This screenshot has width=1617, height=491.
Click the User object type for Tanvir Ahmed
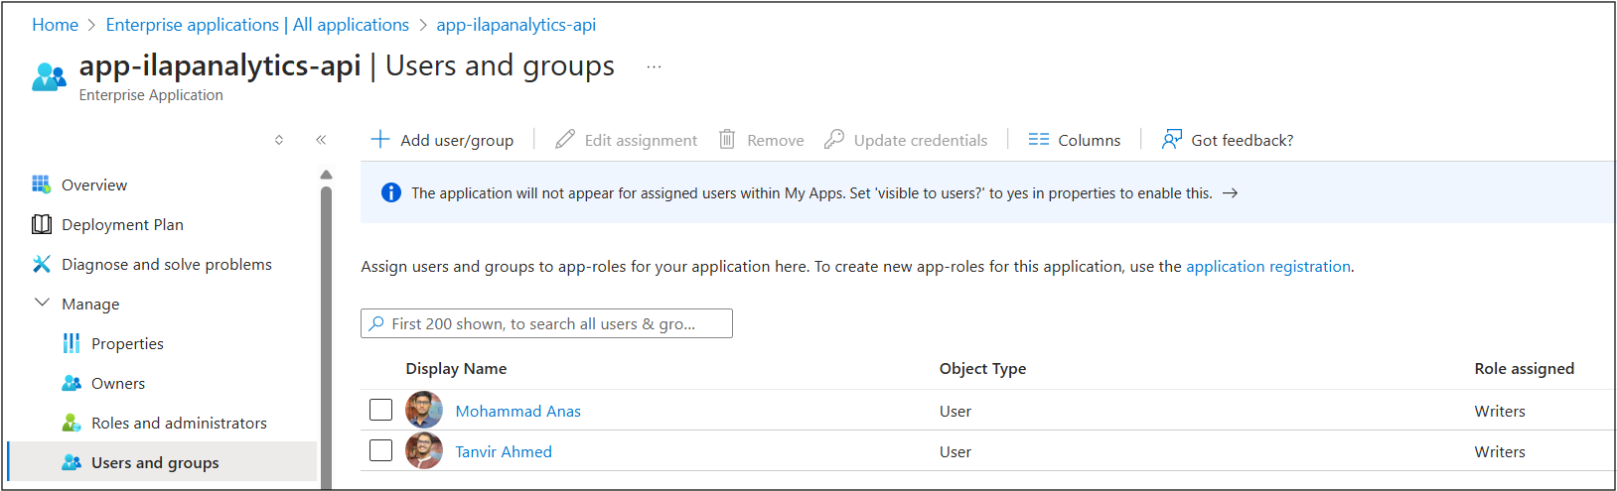click(x=955, y=451)
